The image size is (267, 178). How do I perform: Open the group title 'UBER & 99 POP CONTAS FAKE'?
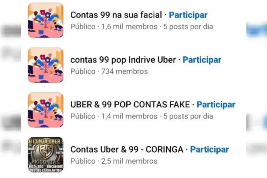[x=130, y=104]
